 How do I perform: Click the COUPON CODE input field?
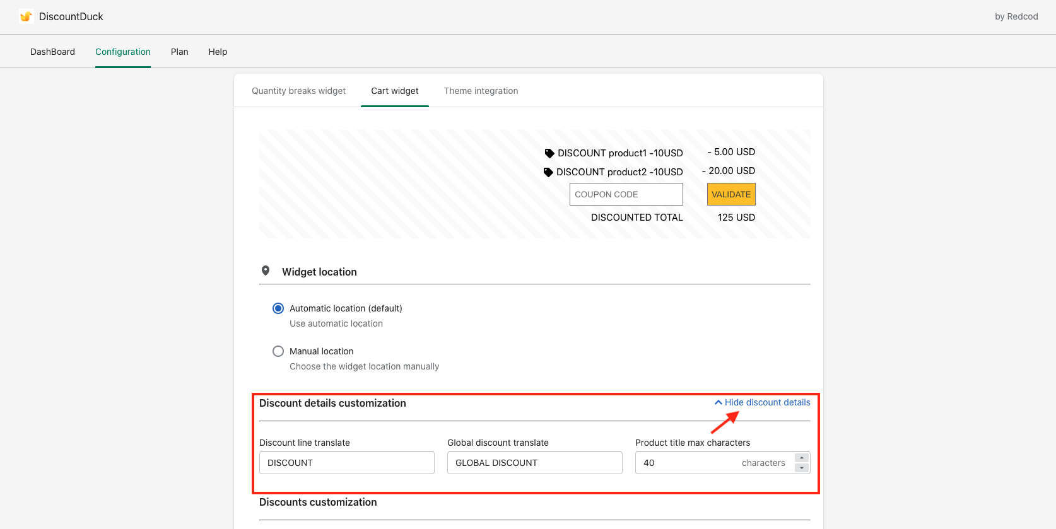click(626, 194)
